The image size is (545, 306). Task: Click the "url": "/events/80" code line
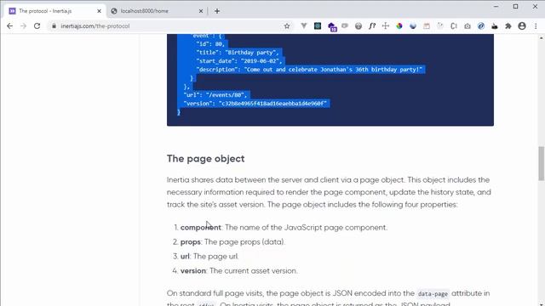pyautogui.click(x=215, y=94)
